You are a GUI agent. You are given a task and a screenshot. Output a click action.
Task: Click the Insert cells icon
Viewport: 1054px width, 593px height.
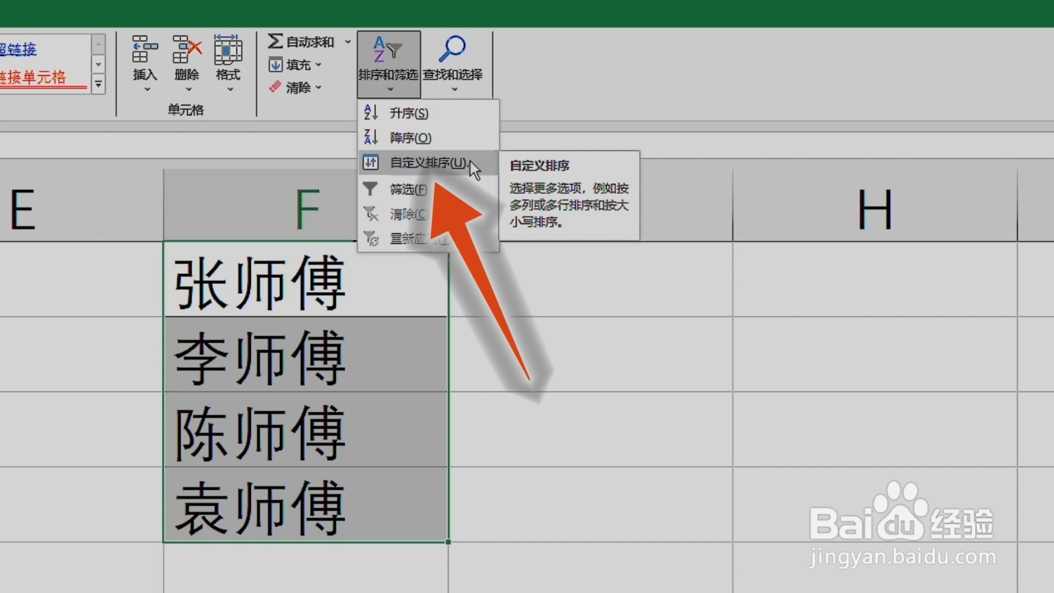click(145, 49)
